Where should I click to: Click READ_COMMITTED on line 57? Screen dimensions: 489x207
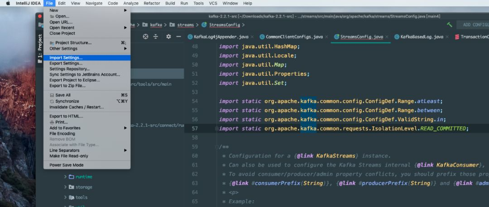443,129
